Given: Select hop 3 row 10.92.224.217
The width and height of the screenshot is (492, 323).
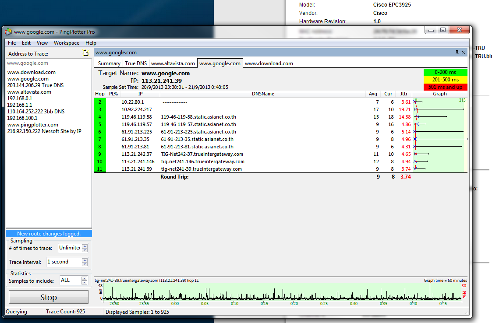Looking at the screenshot, I should click(280, 109).
